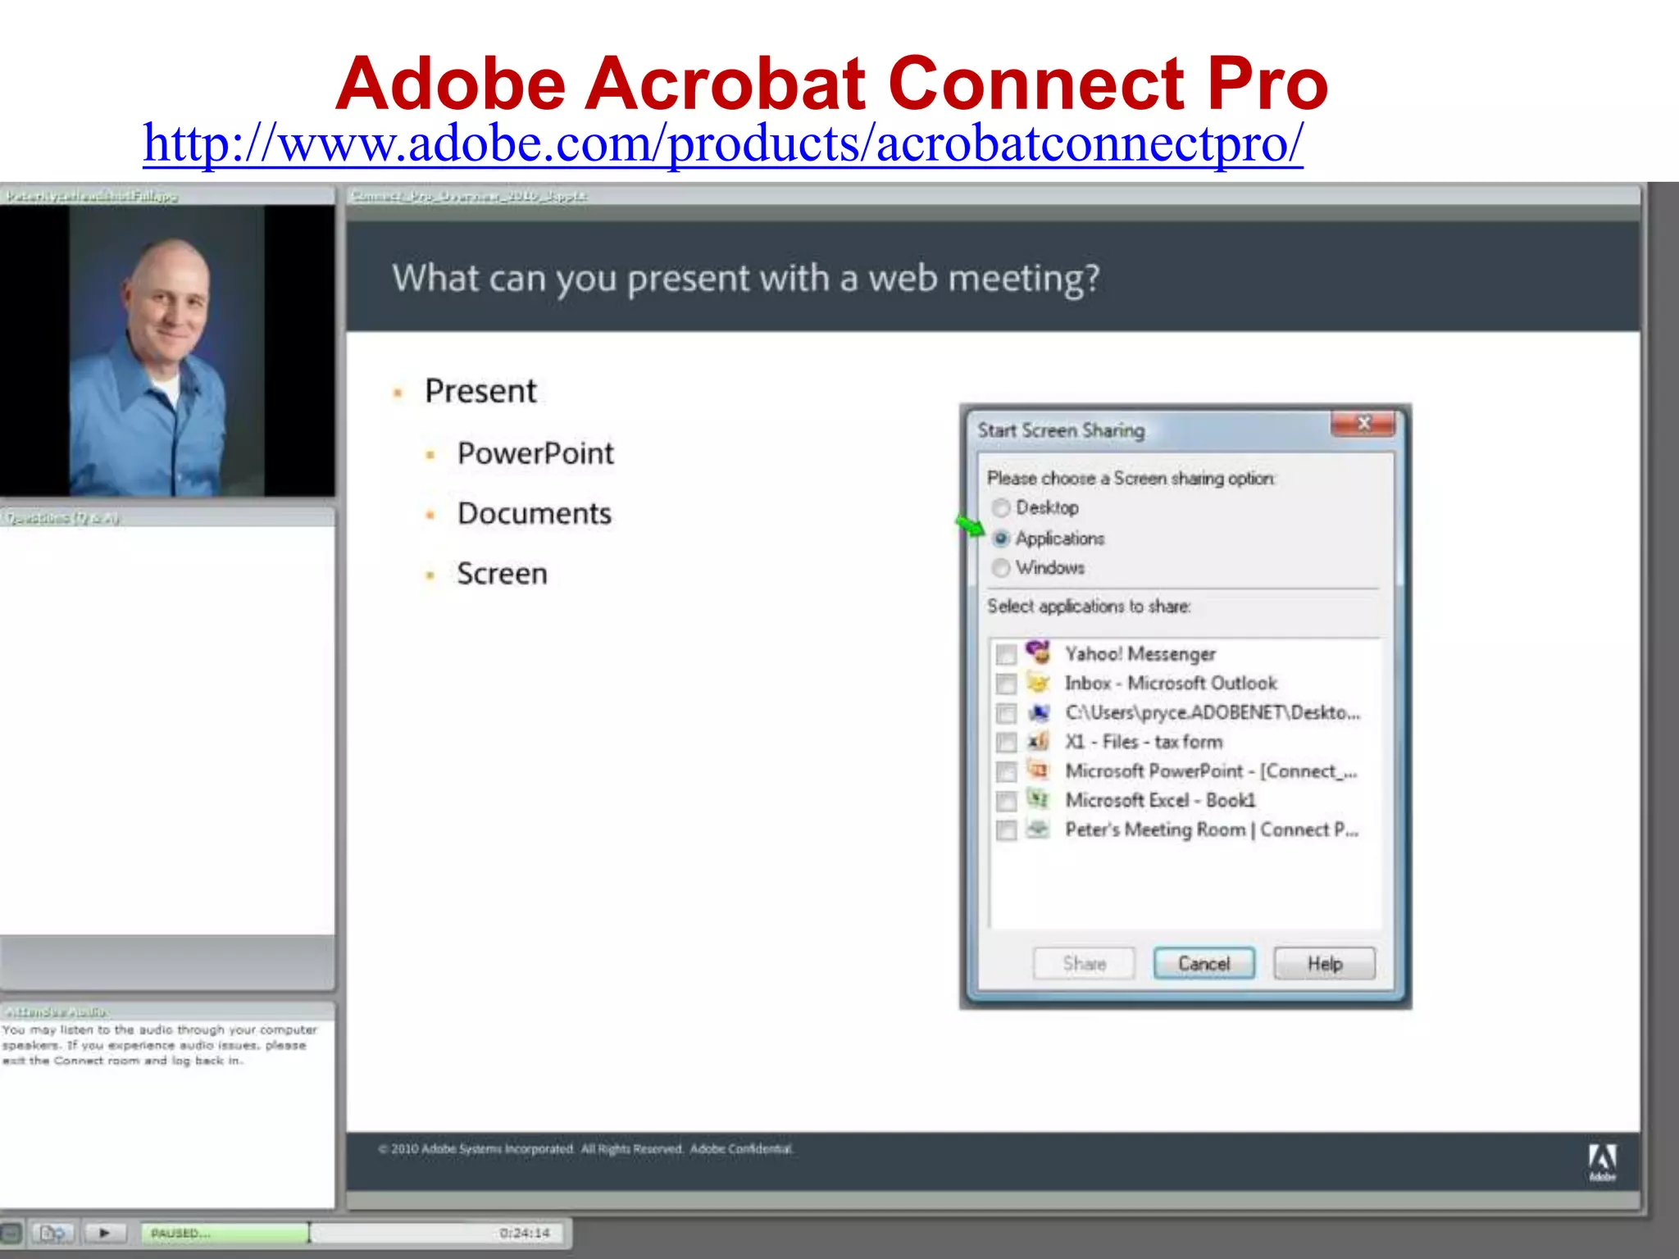Viewport: 1679px width, 1259px height.
Task: Check the Yahoo! Messenger application checkbox
Action: click(x=1006, y=654)
